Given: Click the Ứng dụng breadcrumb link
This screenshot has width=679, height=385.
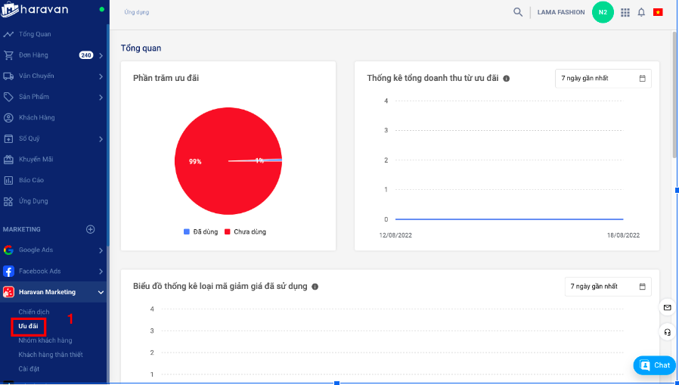Looking at the screenshot, I should [136, 12].
